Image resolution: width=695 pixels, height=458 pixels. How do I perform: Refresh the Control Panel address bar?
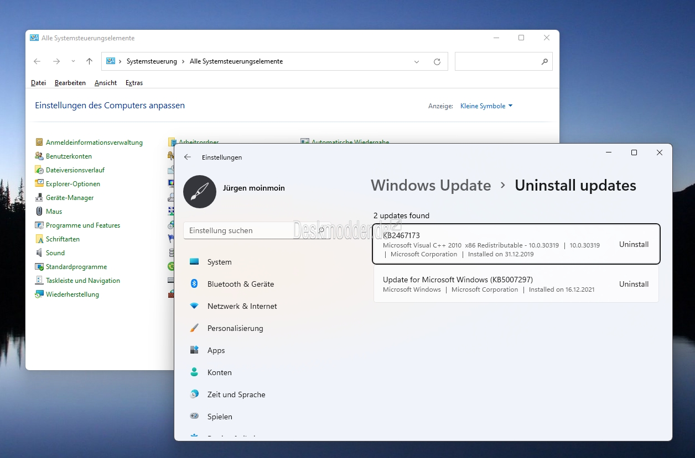point(437,61)
